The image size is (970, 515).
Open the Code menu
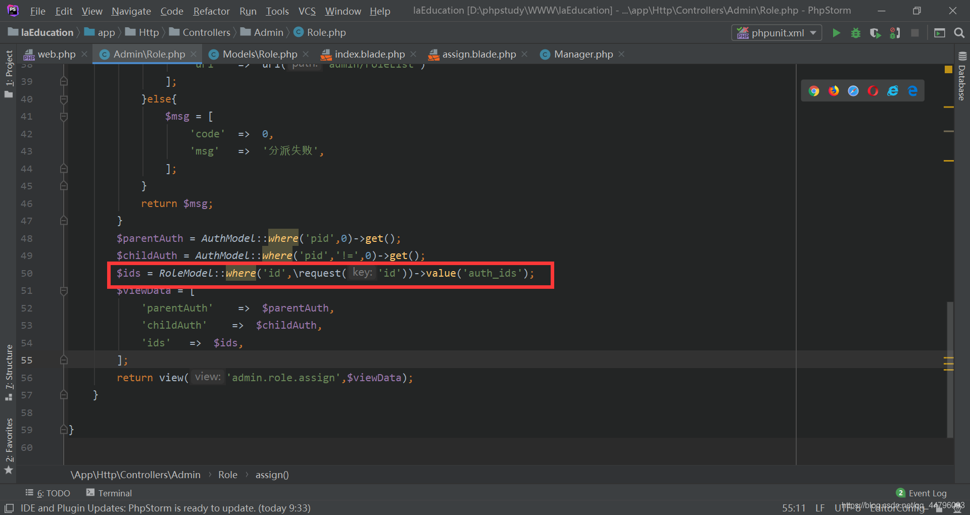(x=172, y=11)
